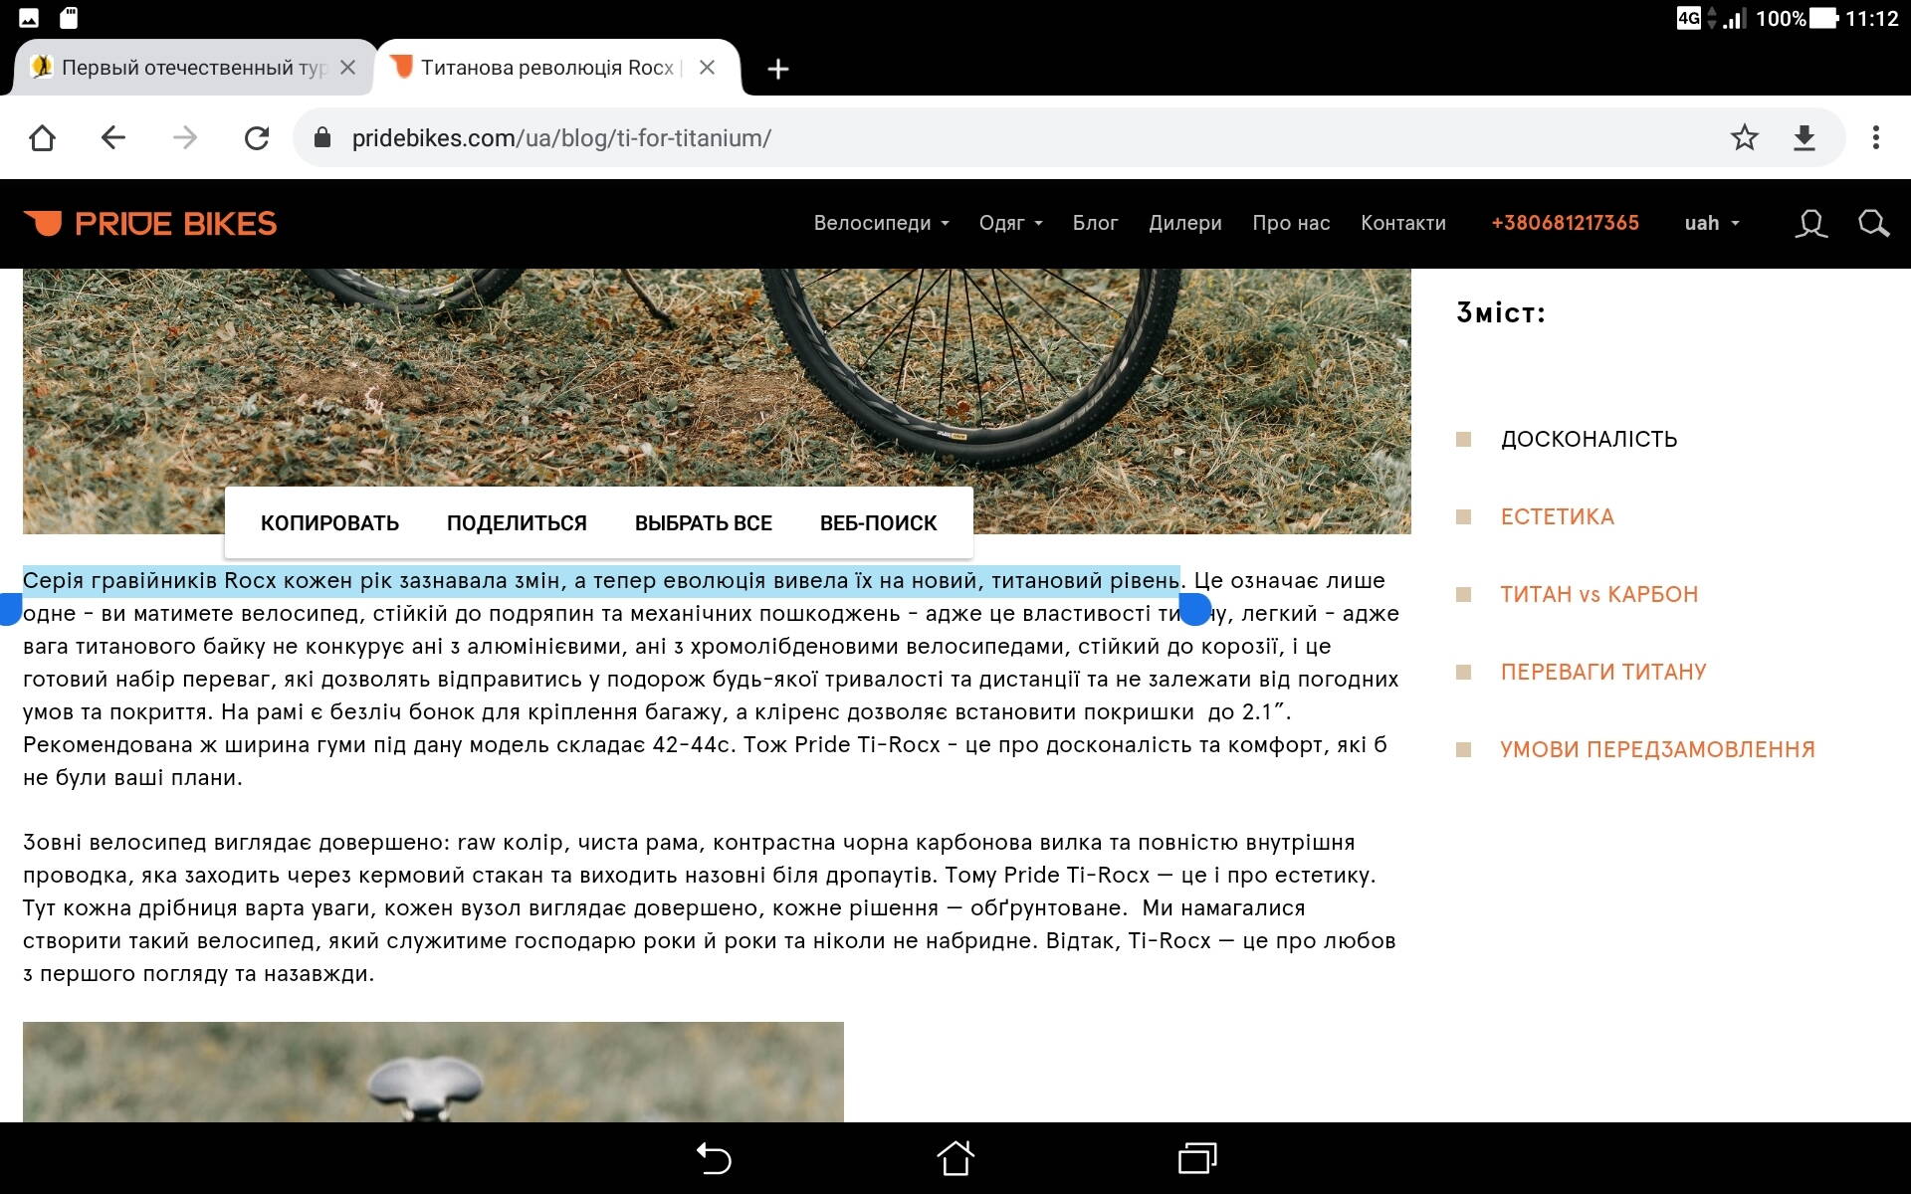Open a new tab with the plus button
The width and height of the screenshot is (1911, 1194).
coord(778,69)
